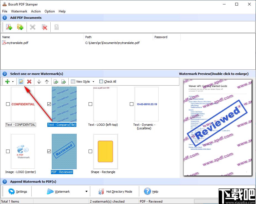Screen dimensions: 256x204
Task: Check the Shape - Rectangle watermark checkbox
Action: (x=90, y=151)
